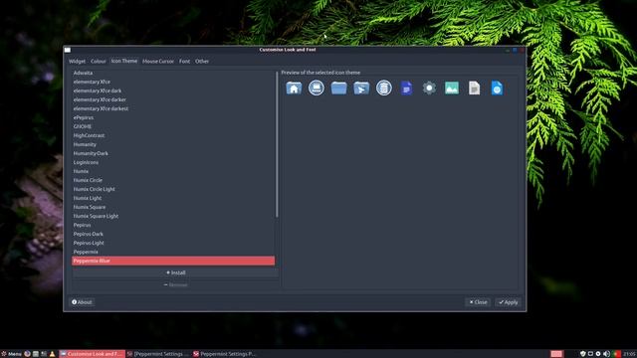The width and height of the screenshot is (637, 358).
Task: Click the plain folder preview icon
Action: (x=338, y=88)
